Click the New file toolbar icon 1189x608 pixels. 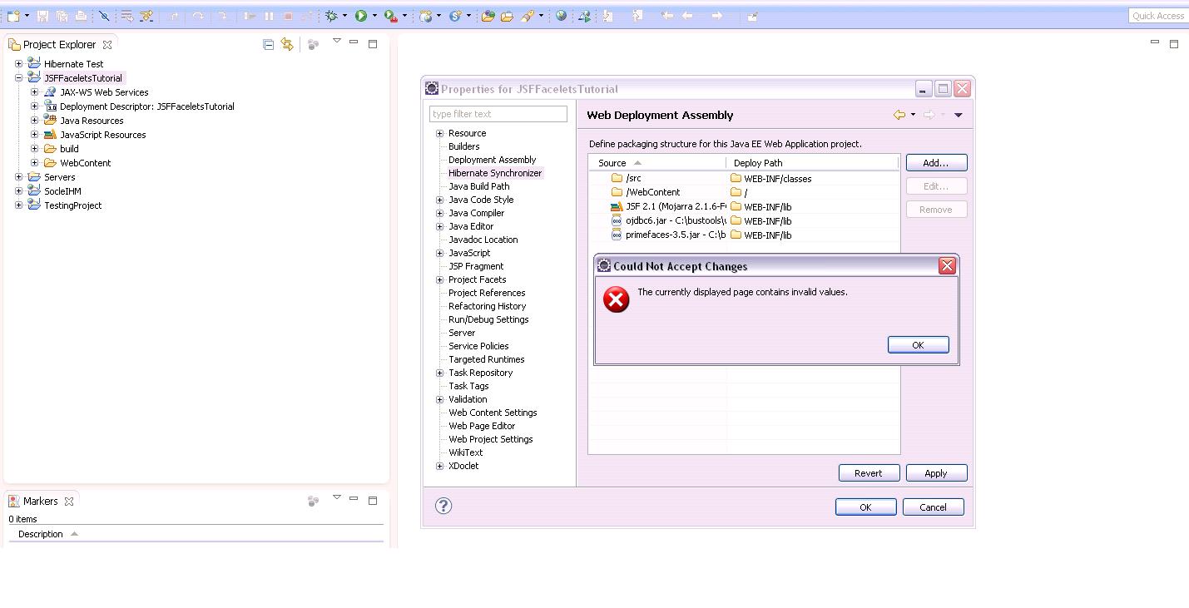tap(13, 16)
